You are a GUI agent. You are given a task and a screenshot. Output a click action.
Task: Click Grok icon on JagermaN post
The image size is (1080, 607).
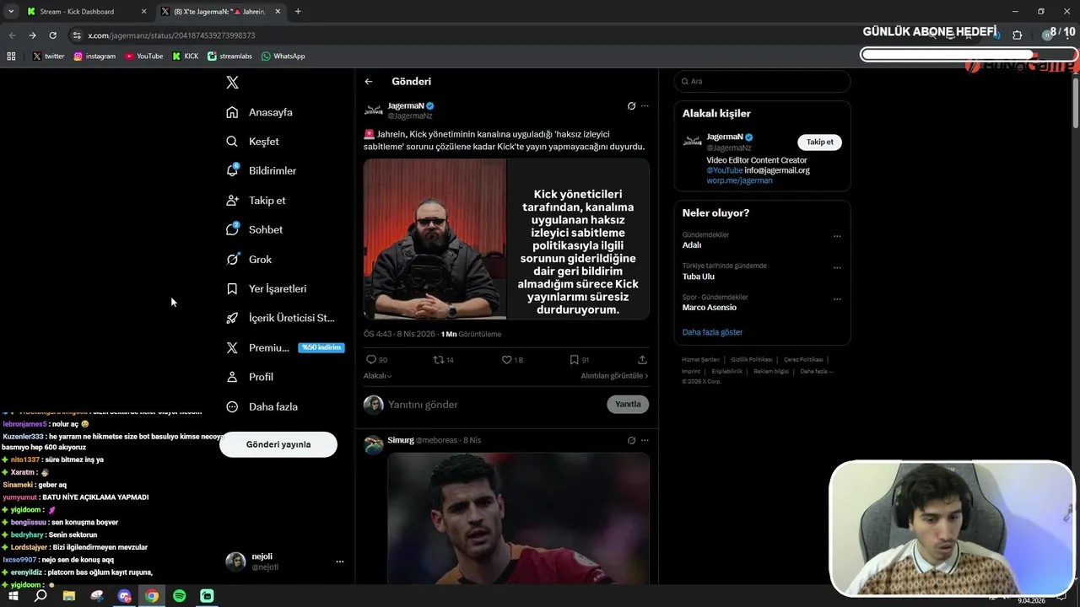tap(631, 106)
